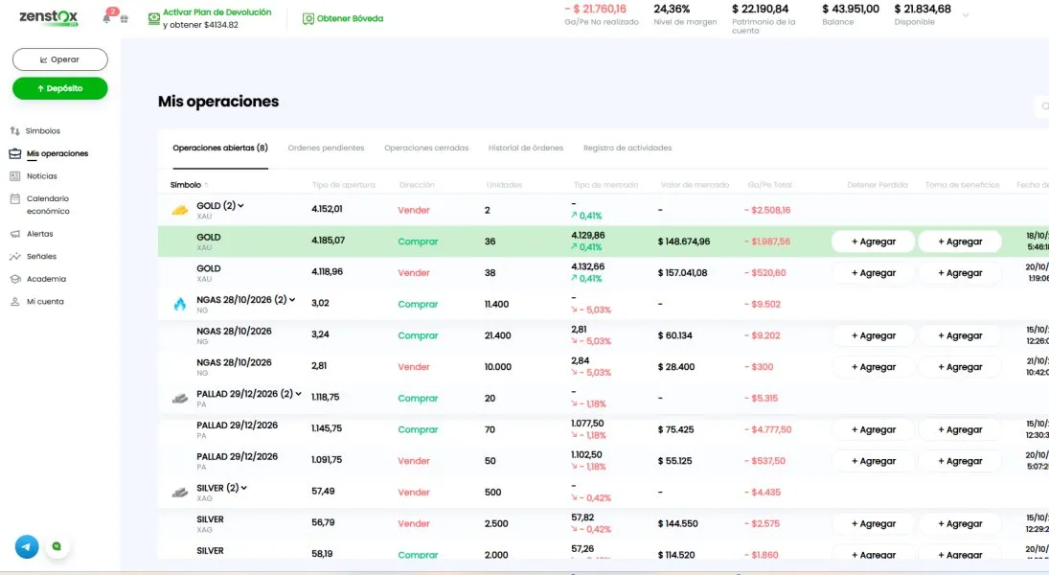Click the Activar Plan de Devolución icon
The height and width of the screenshot is (575, 1049).
(x=154, y=18)
